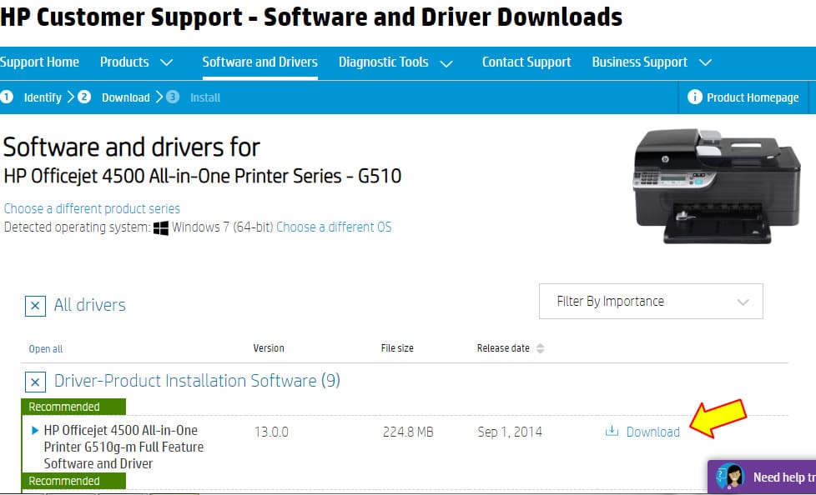Click the Windows logo icon by detected OS
The height and width of the screenshot is (495, 816).
click(x=161, y=227)
